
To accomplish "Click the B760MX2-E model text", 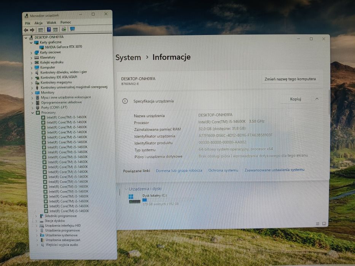I will point(130,84).
